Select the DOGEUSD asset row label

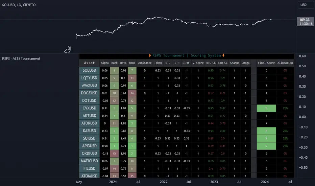pyautogui.click(x=89, y=93)
